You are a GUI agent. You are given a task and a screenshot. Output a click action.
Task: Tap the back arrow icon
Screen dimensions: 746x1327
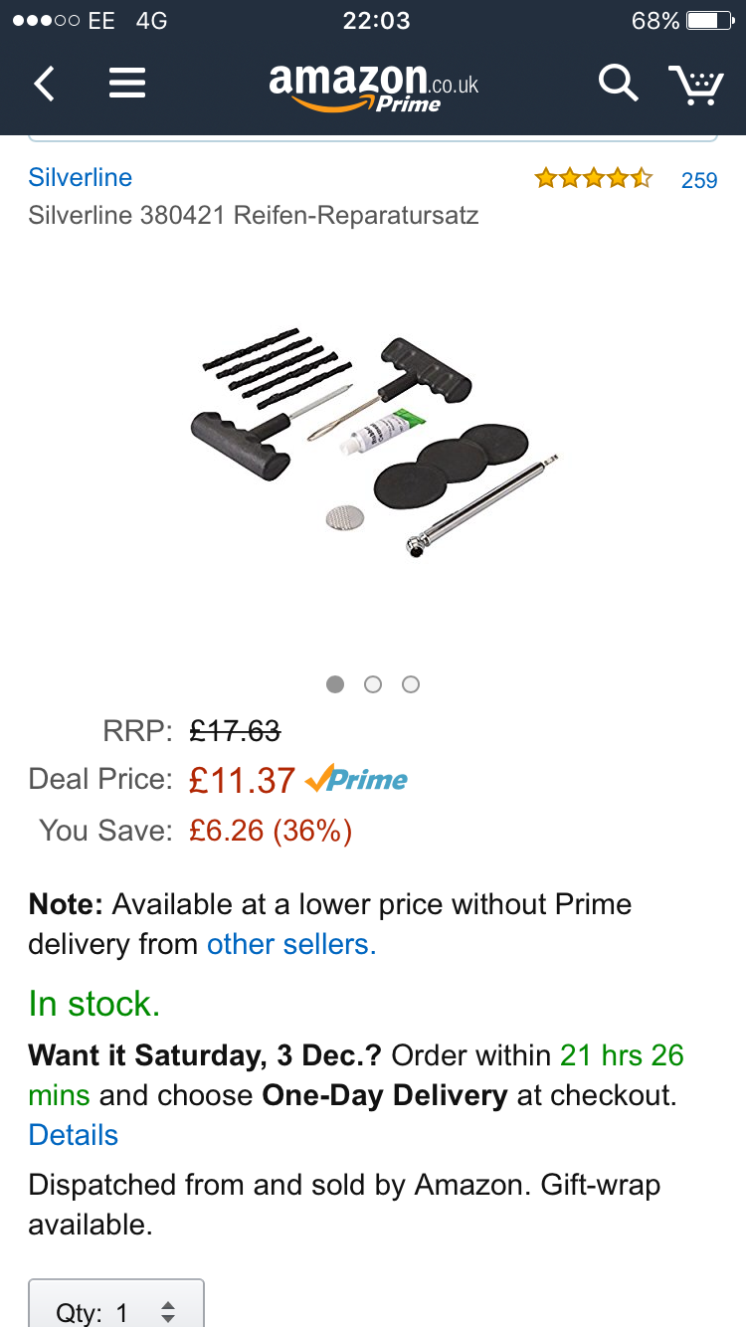tap(45, 85)
